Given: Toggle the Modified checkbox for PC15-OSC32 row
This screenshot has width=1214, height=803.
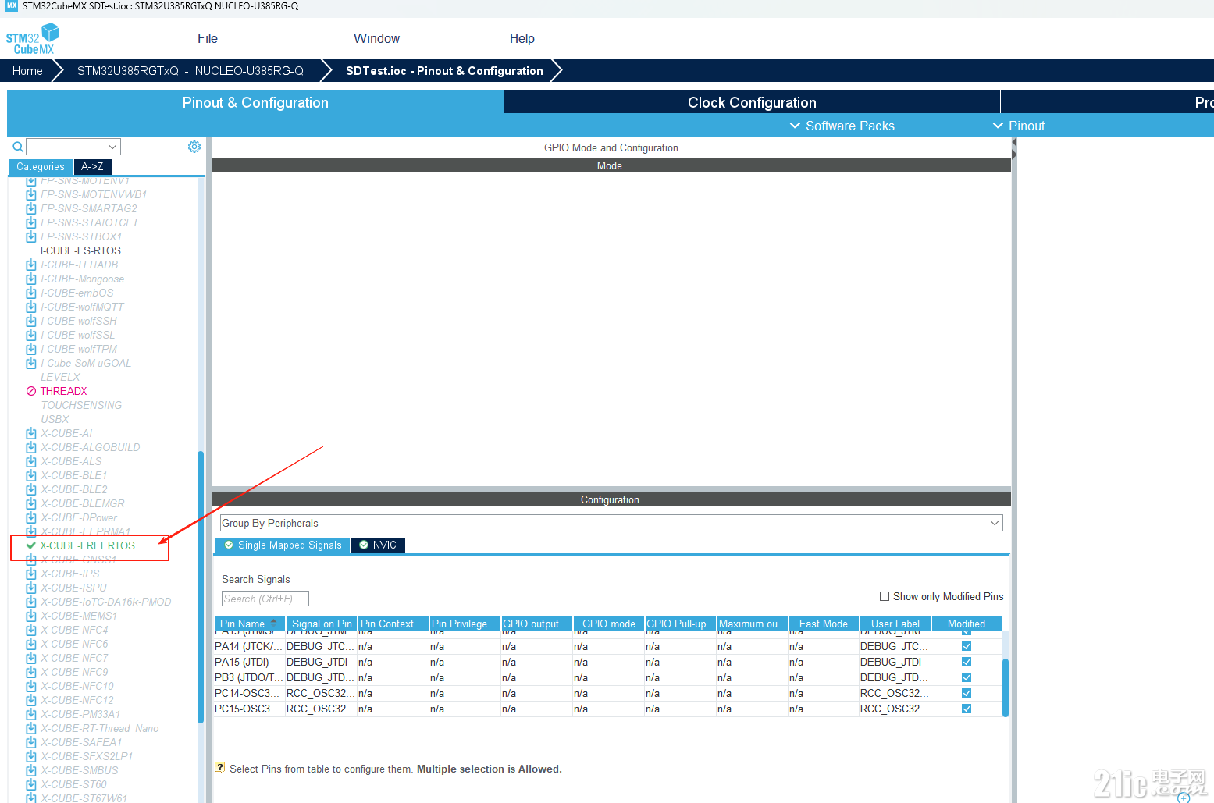Looking at the screenshot, I should tap(967, 709).
